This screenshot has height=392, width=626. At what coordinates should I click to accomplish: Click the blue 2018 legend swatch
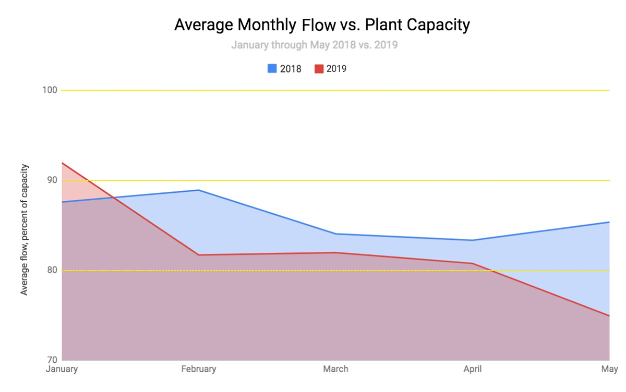[272, 68]
